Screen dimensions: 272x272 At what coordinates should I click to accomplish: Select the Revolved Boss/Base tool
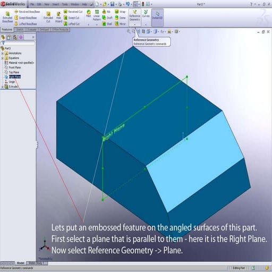pos(27,12)
